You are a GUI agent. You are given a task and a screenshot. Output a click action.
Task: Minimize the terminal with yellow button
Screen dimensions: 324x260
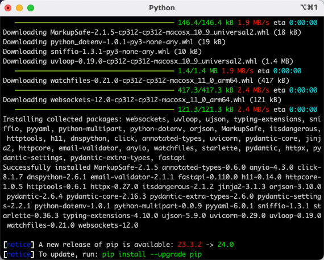[x=19, y=8]
